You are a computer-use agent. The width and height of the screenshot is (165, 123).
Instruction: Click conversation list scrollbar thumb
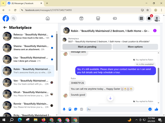[x=57, y=52]
